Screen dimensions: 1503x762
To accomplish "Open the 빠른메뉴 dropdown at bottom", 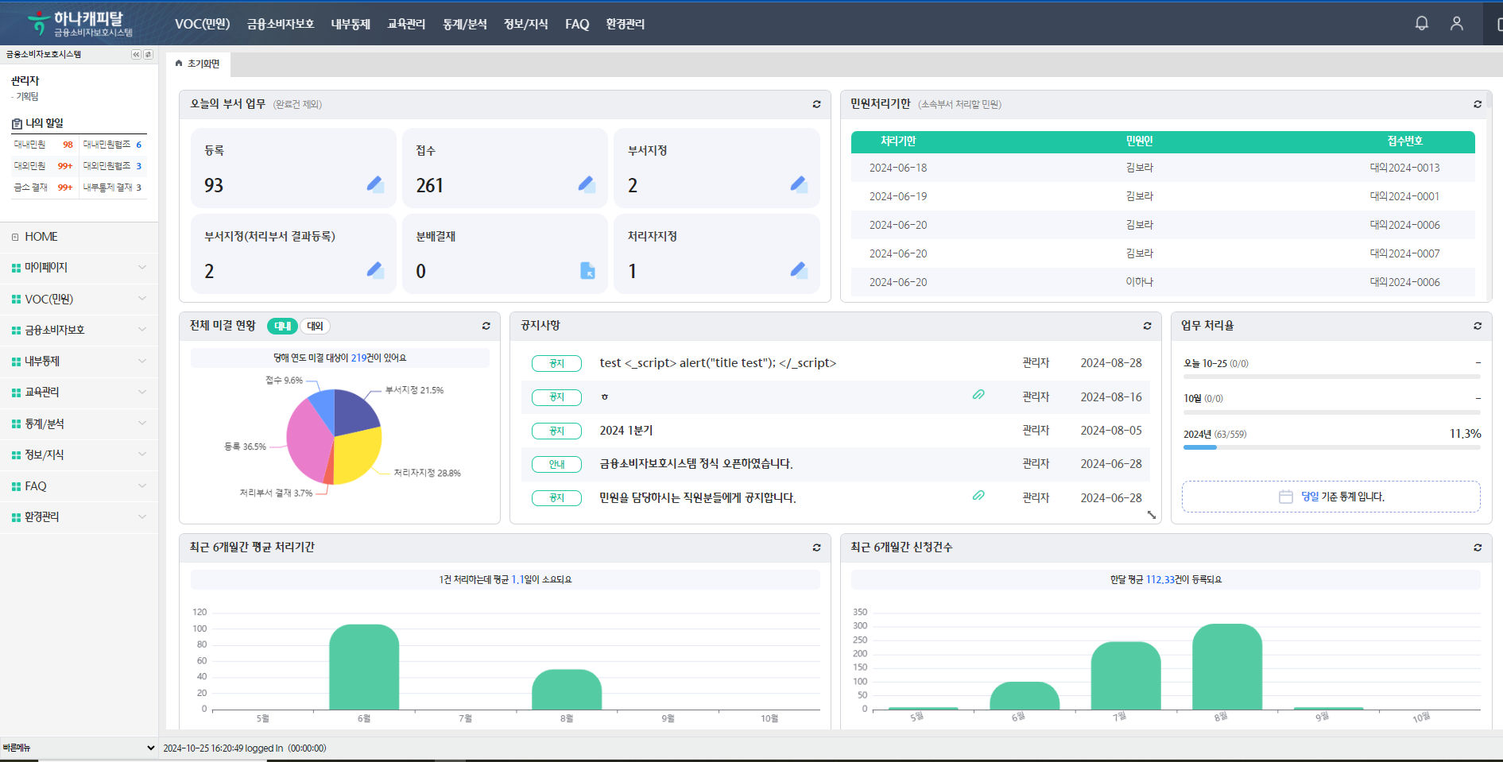I will point(79,748).
